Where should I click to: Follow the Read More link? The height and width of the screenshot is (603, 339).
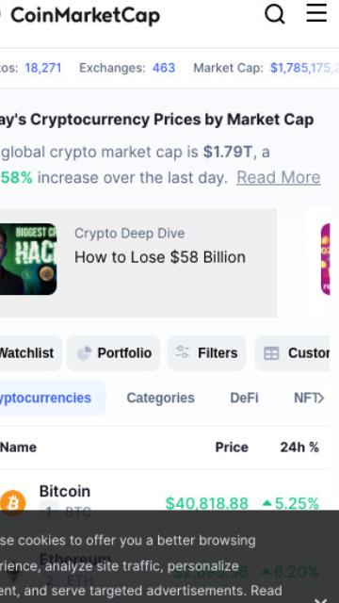(x=279, y=178)
